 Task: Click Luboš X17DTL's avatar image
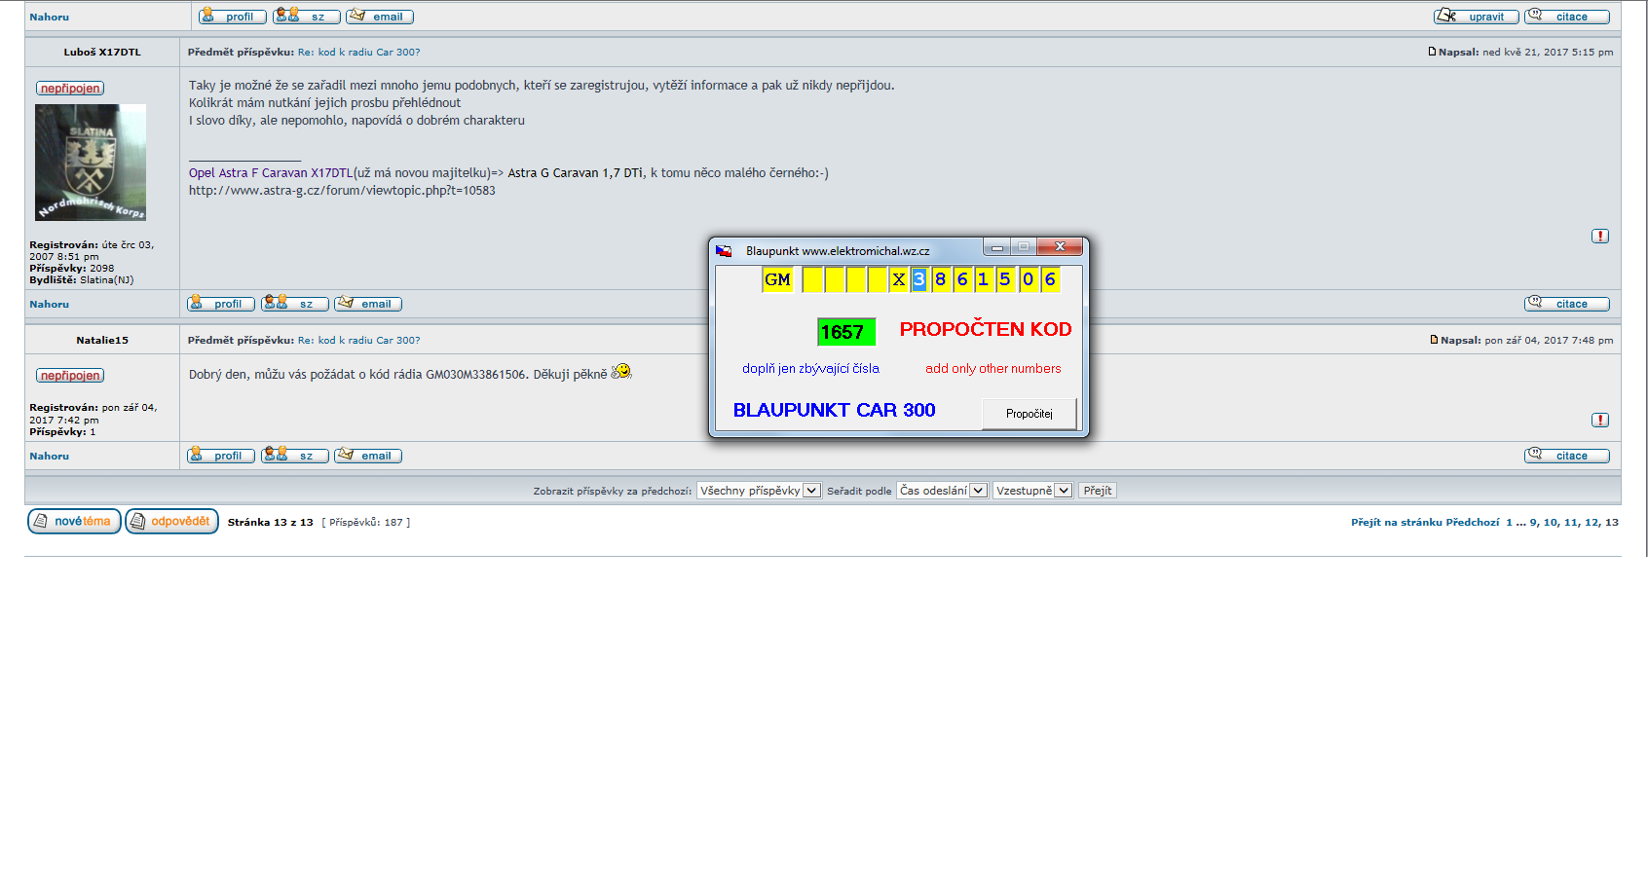point(91,163)
